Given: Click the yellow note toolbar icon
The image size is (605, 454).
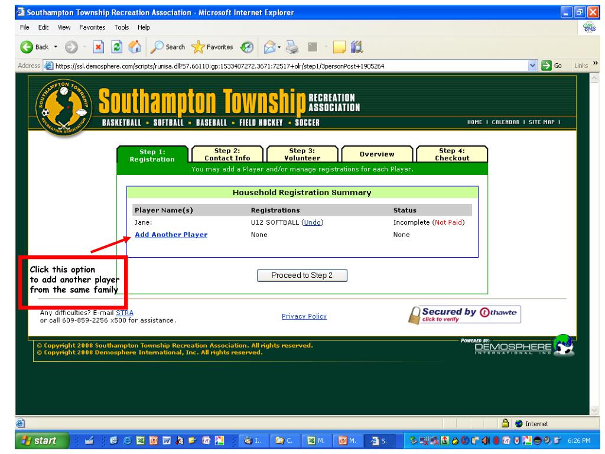Looking at the screenshot, I should [x=339, y=47].
